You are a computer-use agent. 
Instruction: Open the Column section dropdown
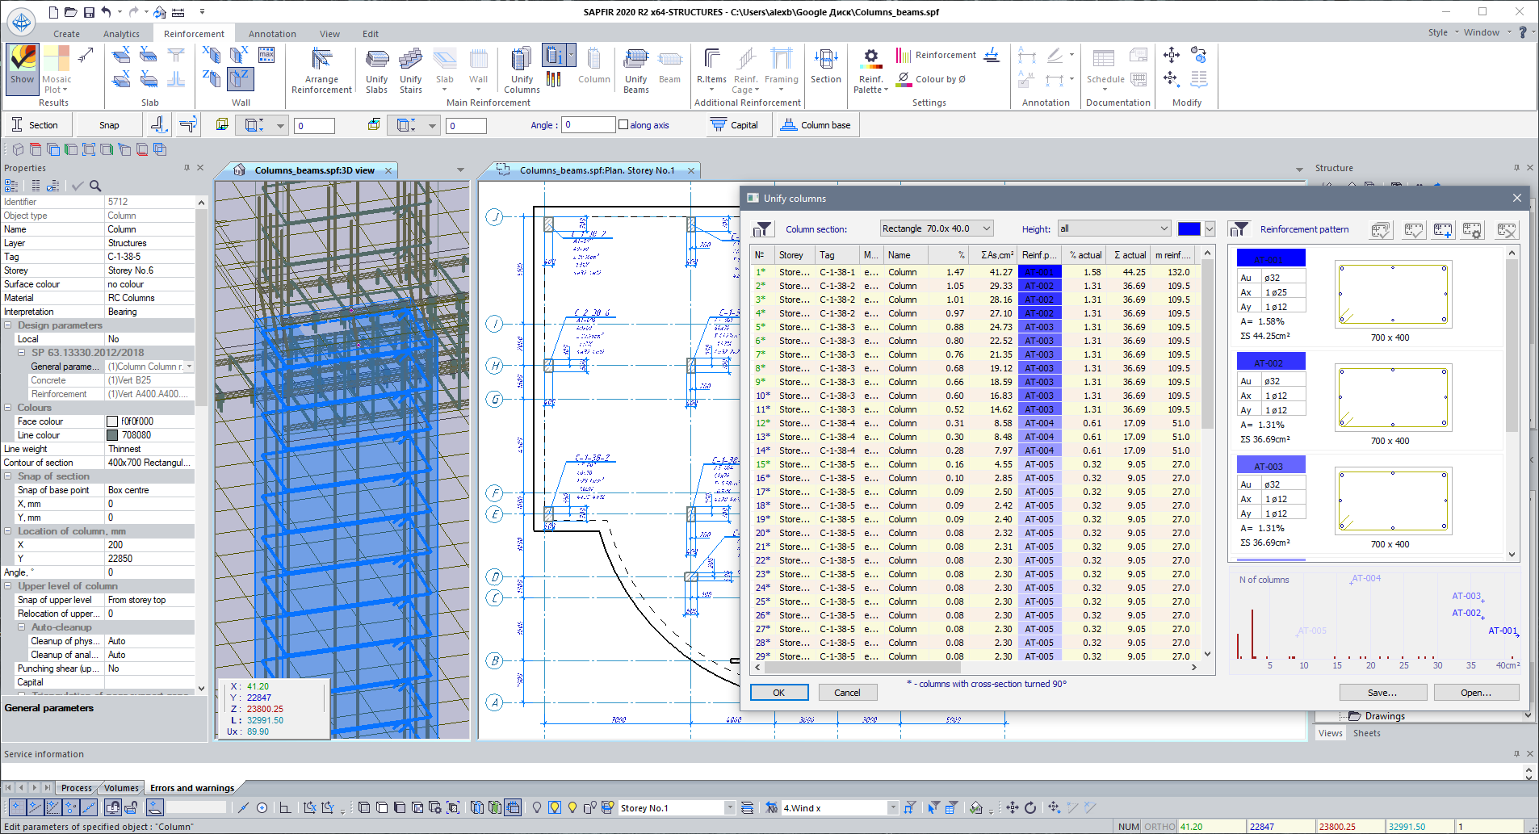[936, 228]
